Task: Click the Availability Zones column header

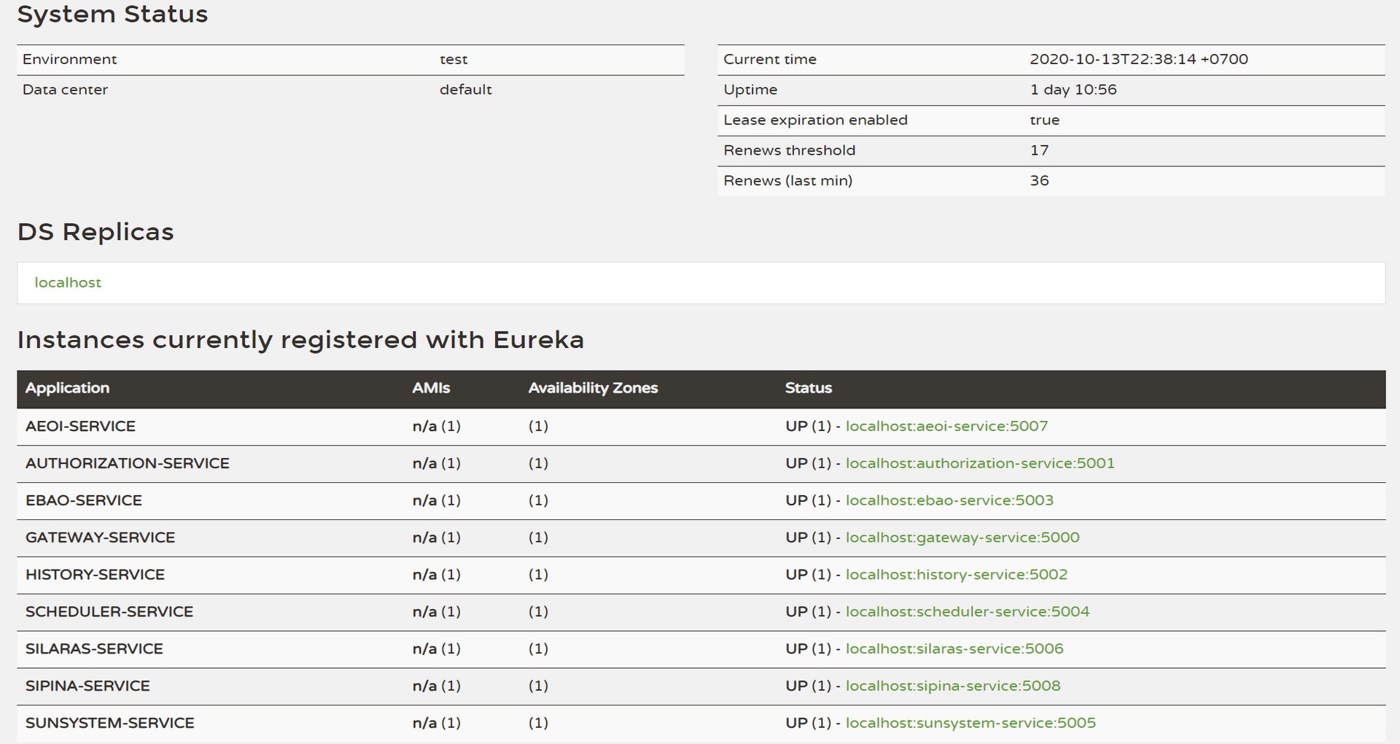Action: (x=593, y=388)
